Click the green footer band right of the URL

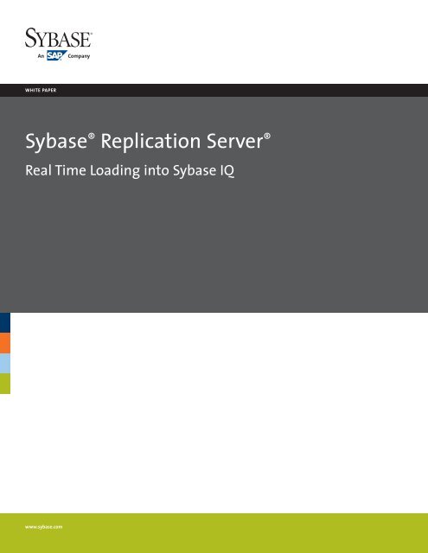click(246, 532)
